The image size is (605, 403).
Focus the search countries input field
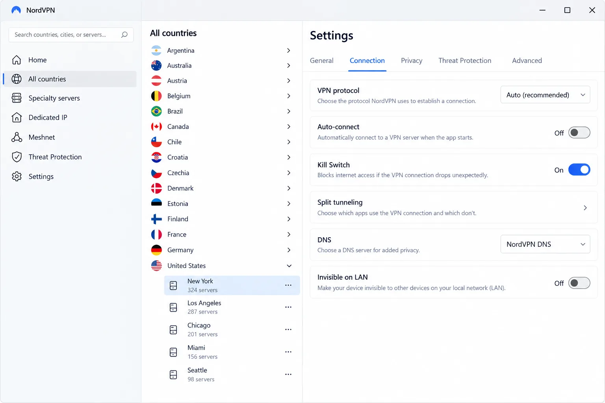click(71, 35)
